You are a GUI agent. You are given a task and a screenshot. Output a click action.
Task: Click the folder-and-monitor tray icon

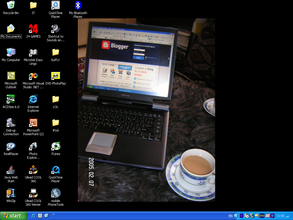(257, 216)
